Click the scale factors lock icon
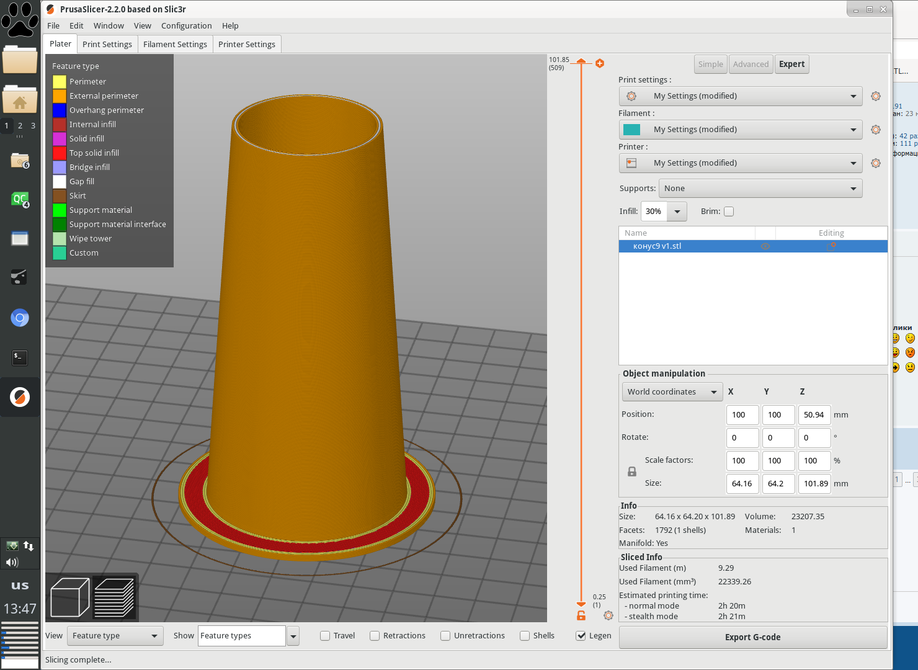The height and width of the screenshot is (670, 918). pos(631,472)
